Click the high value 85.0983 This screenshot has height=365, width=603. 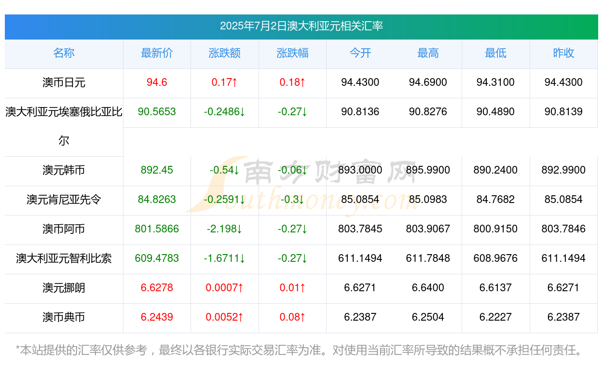coord(428,200)
